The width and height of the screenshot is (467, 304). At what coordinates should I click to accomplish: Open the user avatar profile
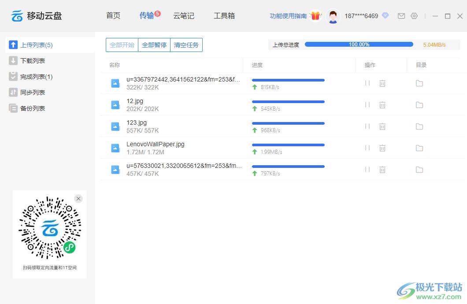point(333,16)
